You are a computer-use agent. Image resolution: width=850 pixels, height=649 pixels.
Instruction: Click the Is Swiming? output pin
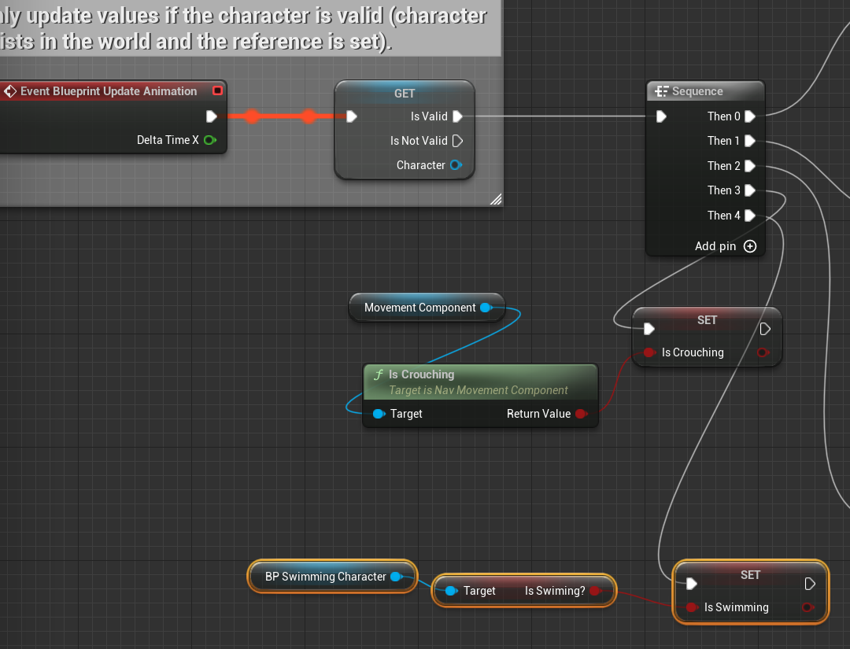click(595, 591)
